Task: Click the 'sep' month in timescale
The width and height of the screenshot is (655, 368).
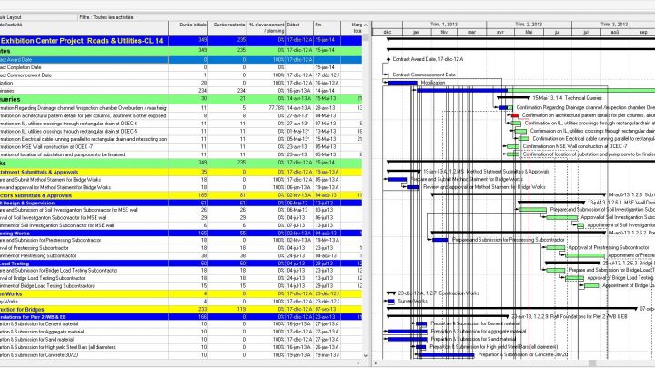Action: (643, 32)
